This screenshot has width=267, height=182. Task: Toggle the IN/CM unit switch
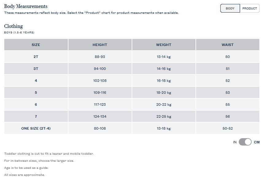(245, 142)
